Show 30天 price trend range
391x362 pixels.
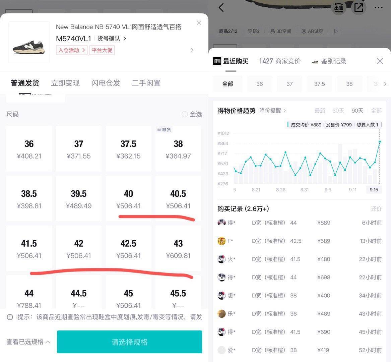point(338,111)
